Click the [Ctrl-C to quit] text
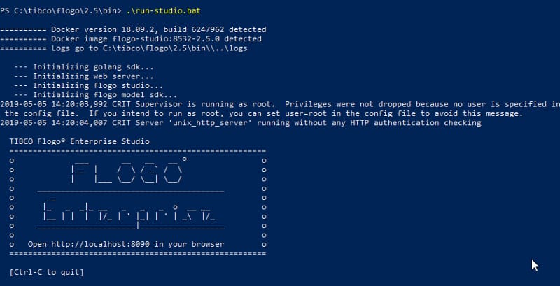This screenshot has width=560, height=286. point(48,271)
